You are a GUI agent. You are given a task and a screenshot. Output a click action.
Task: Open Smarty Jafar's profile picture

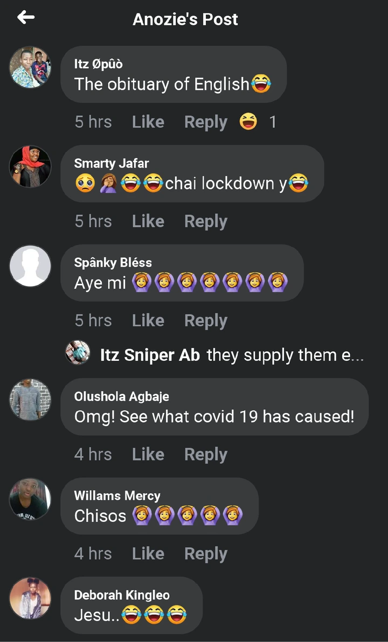point(30,166)
